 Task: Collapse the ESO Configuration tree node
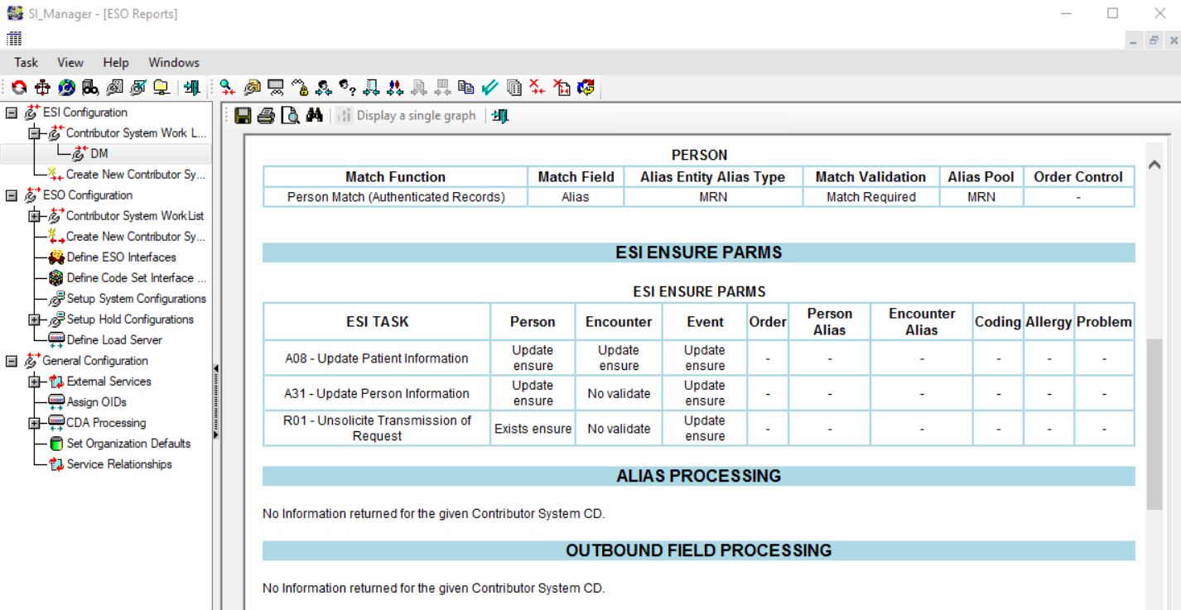click(x=12, y=195)
